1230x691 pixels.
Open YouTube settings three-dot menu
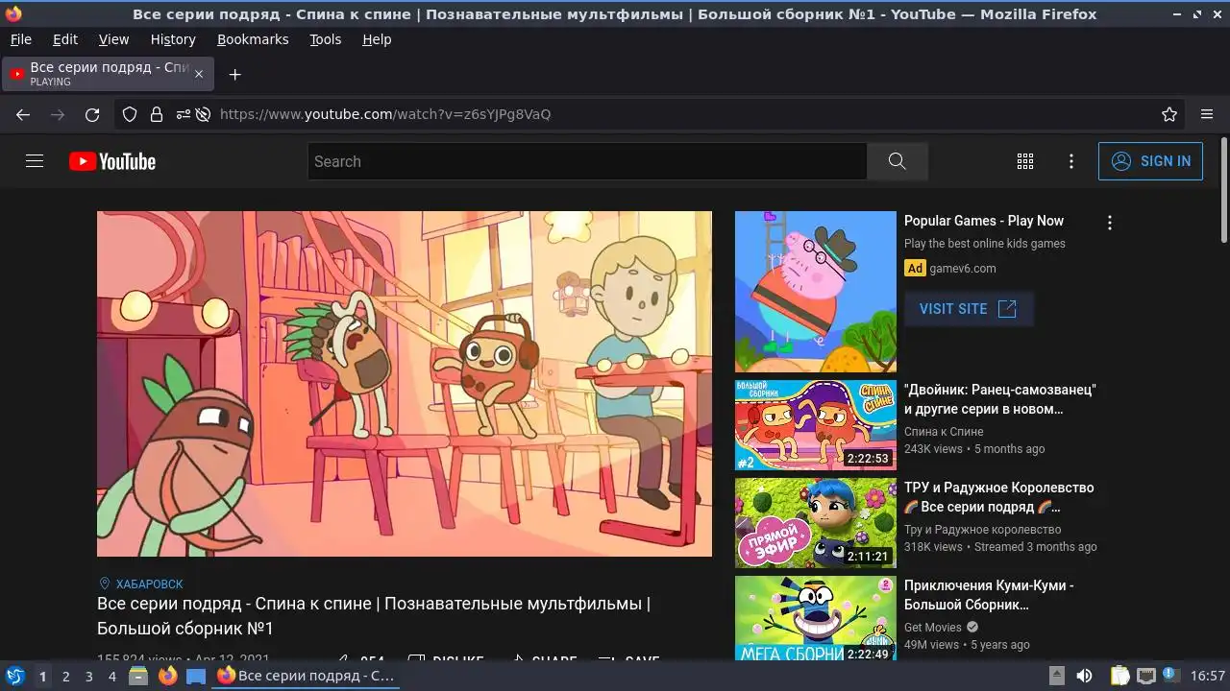click(1071, 161)
